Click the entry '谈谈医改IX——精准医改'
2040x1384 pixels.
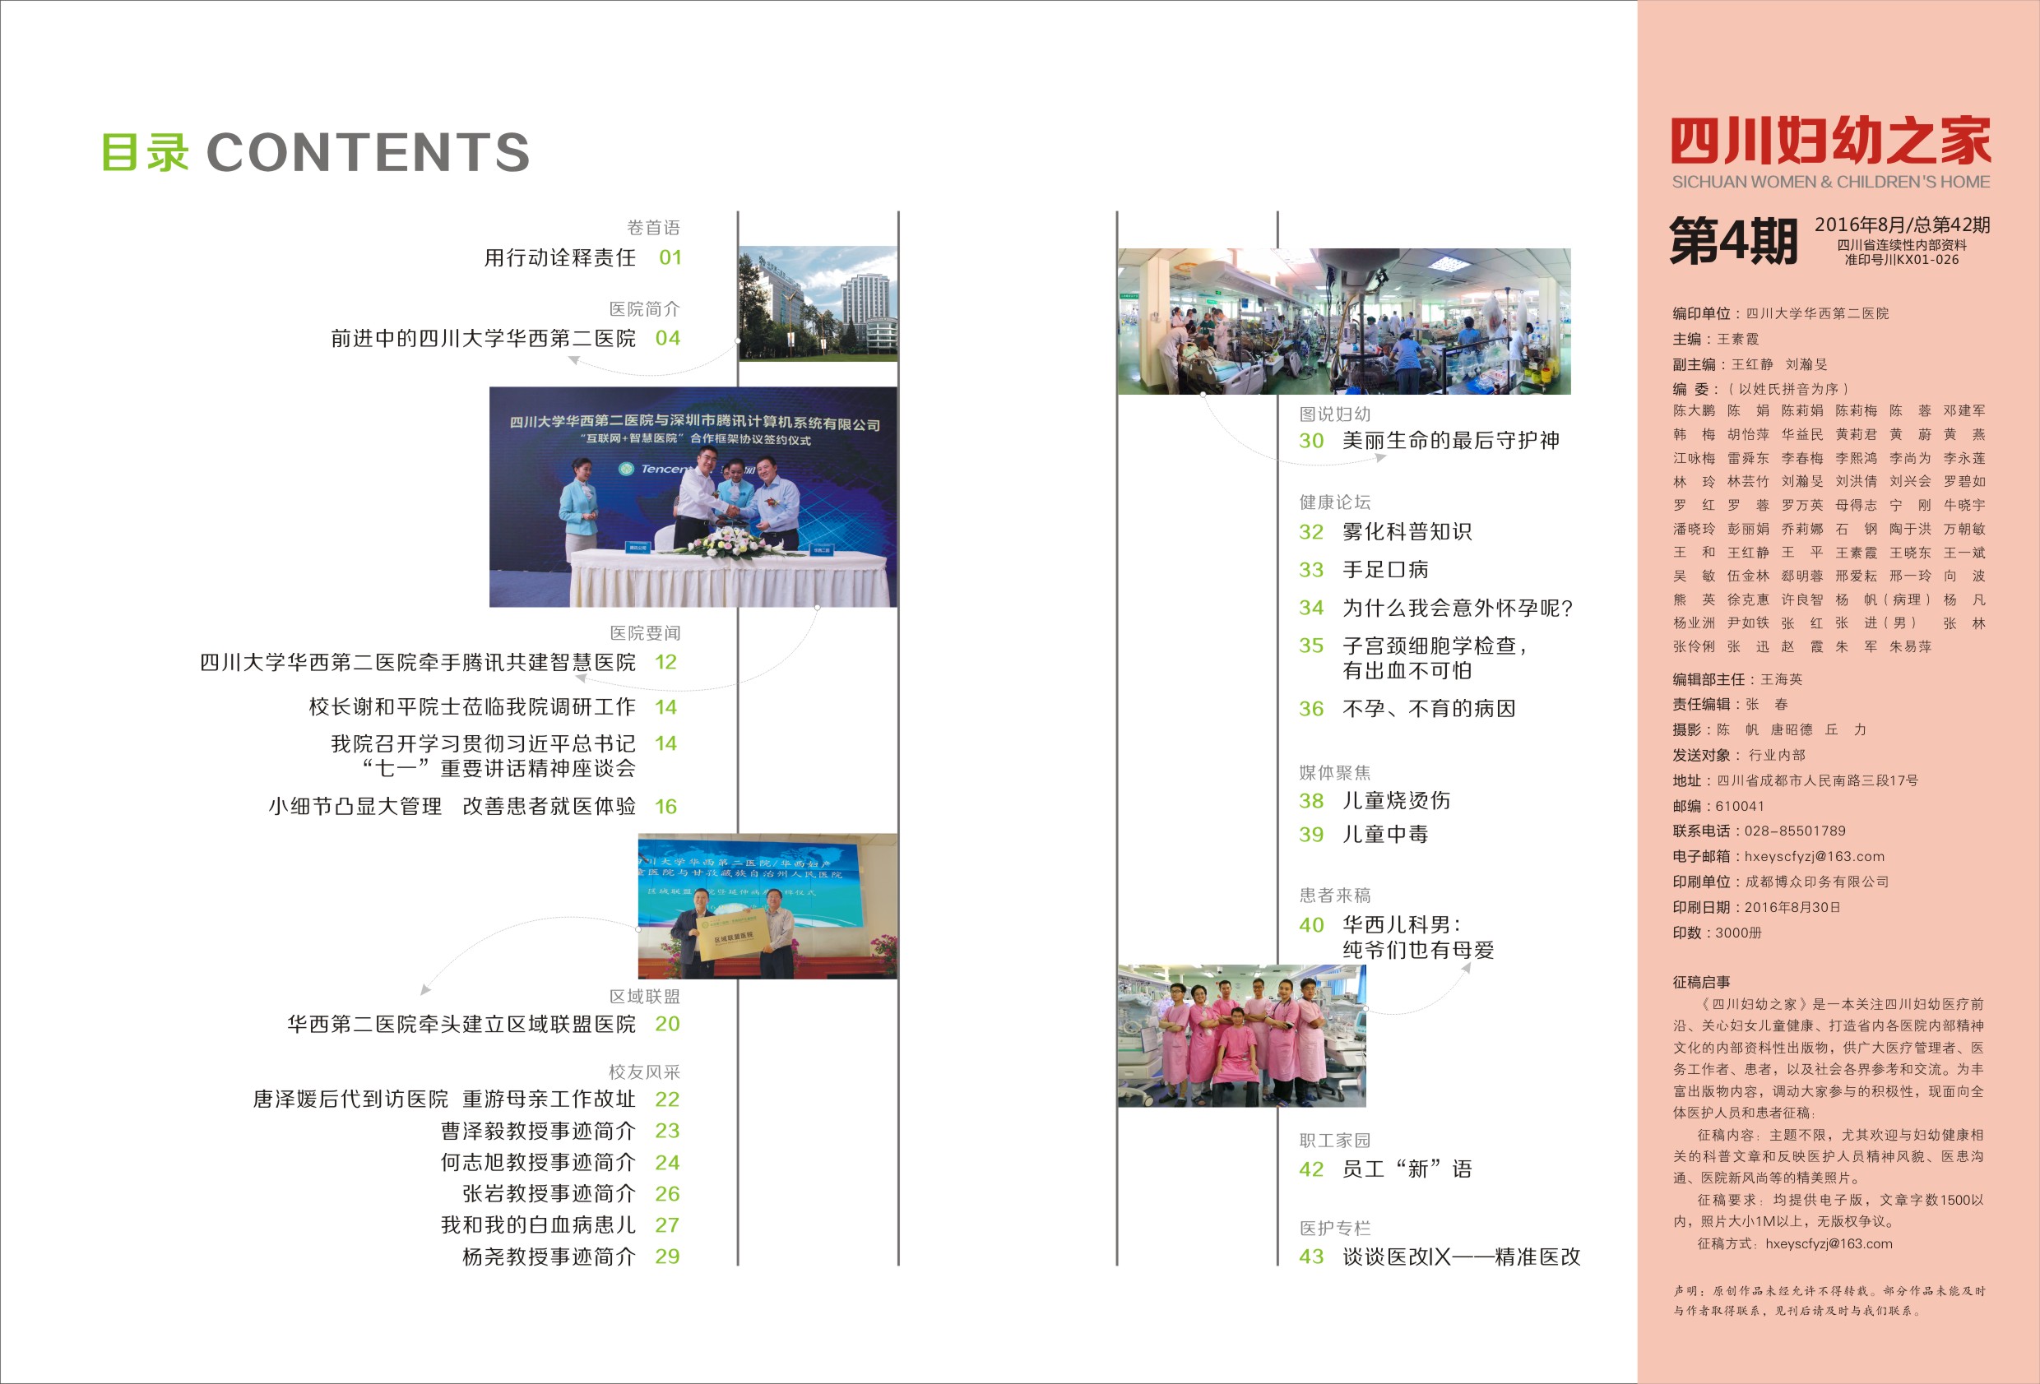tap(1462, 1257)
